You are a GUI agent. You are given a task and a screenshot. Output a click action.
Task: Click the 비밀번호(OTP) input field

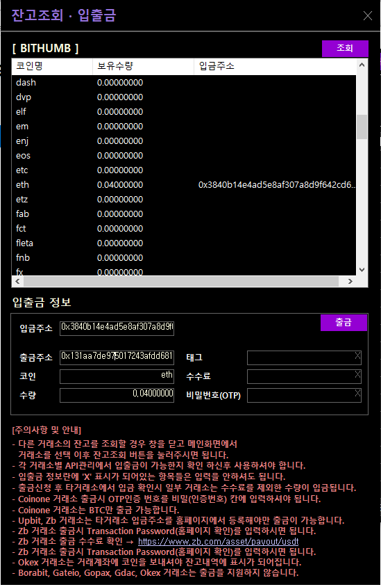(304, 394)
